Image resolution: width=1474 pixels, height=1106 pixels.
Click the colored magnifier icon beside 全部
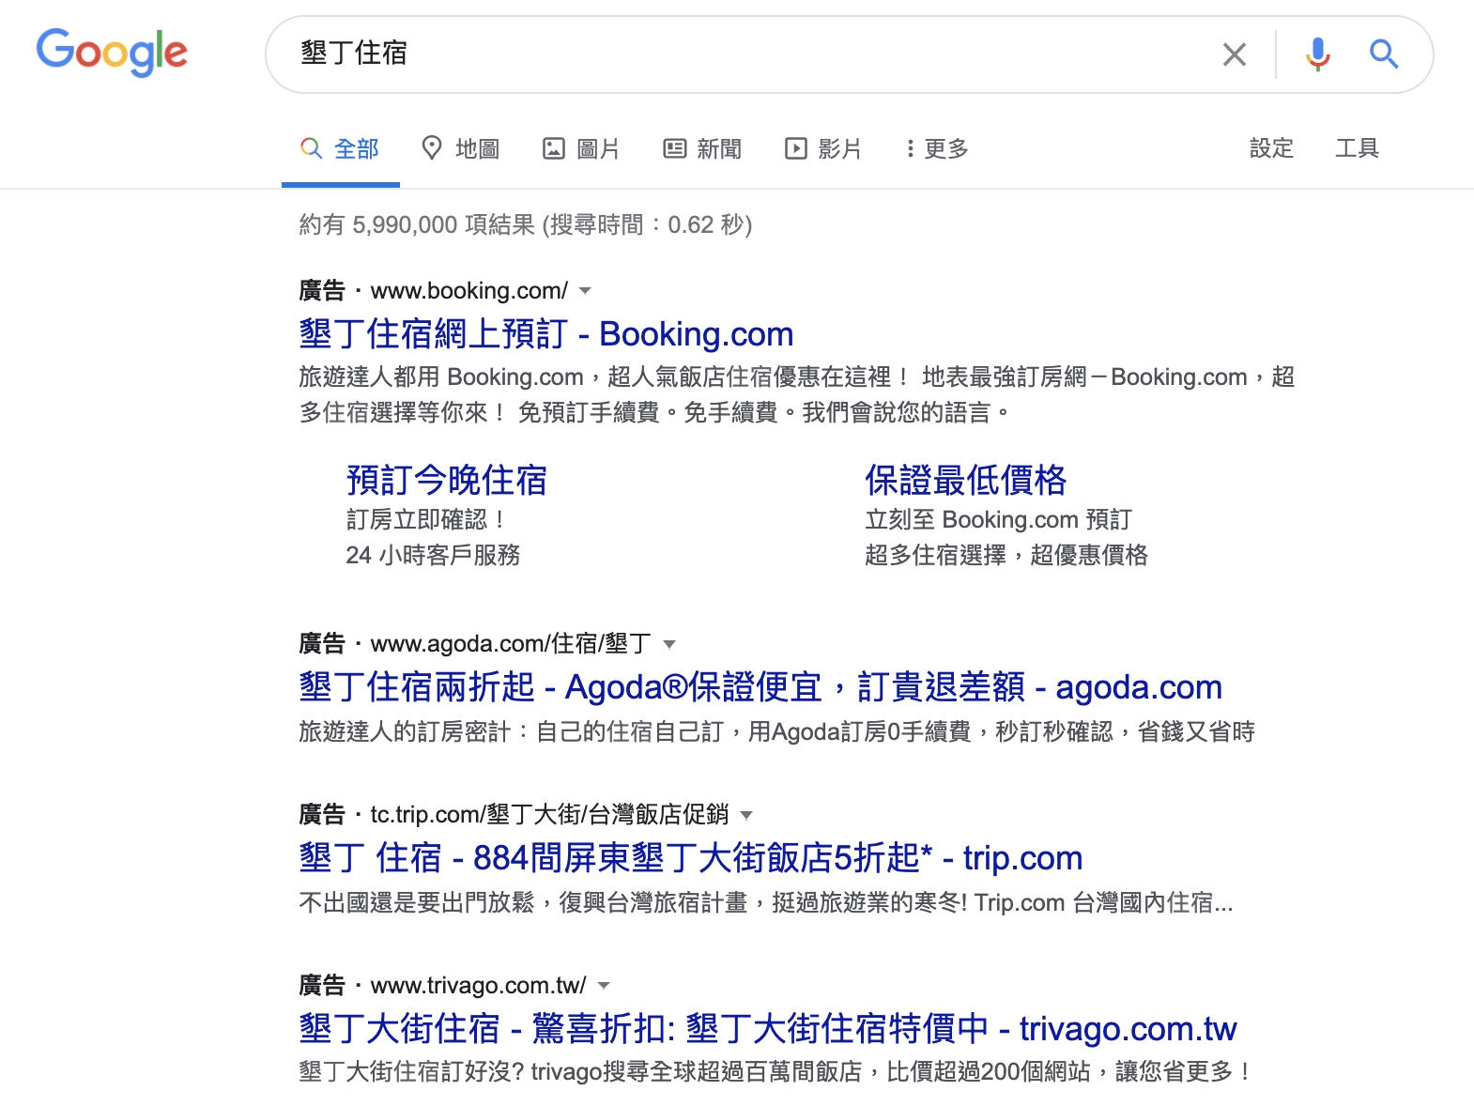click(x=311, y=148)
